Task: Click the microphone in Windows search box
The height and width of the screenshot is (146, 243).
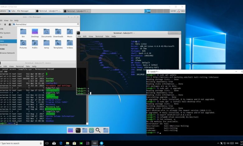Action: pyautogui.click(x=41, y=143)
